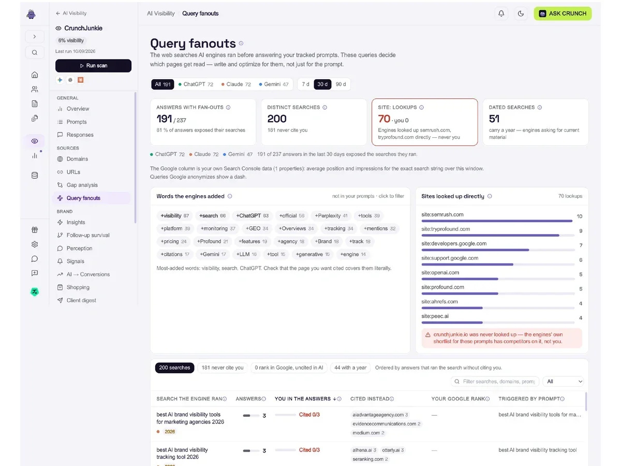Open the All dropdown above the table
The width and height of the screenshot is (621, 466).
point(564,382)
